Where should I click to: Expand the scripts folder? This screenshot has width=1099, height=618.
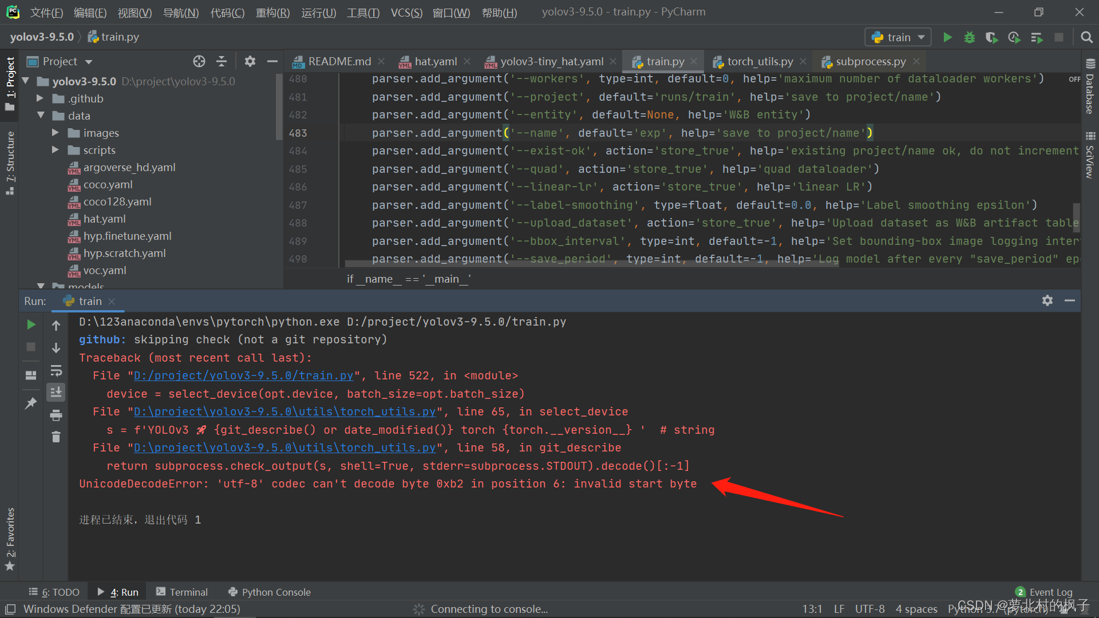coord(56,150)
